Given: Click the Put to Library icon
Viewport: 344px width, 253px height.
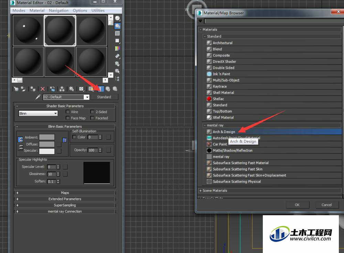Looking at the screenshot, I should tap(72, 89).
